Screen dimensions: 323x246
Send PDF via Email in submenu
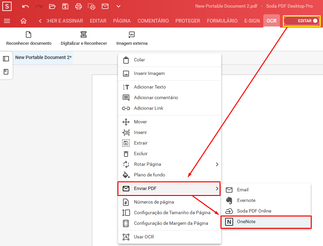[266, 190]
